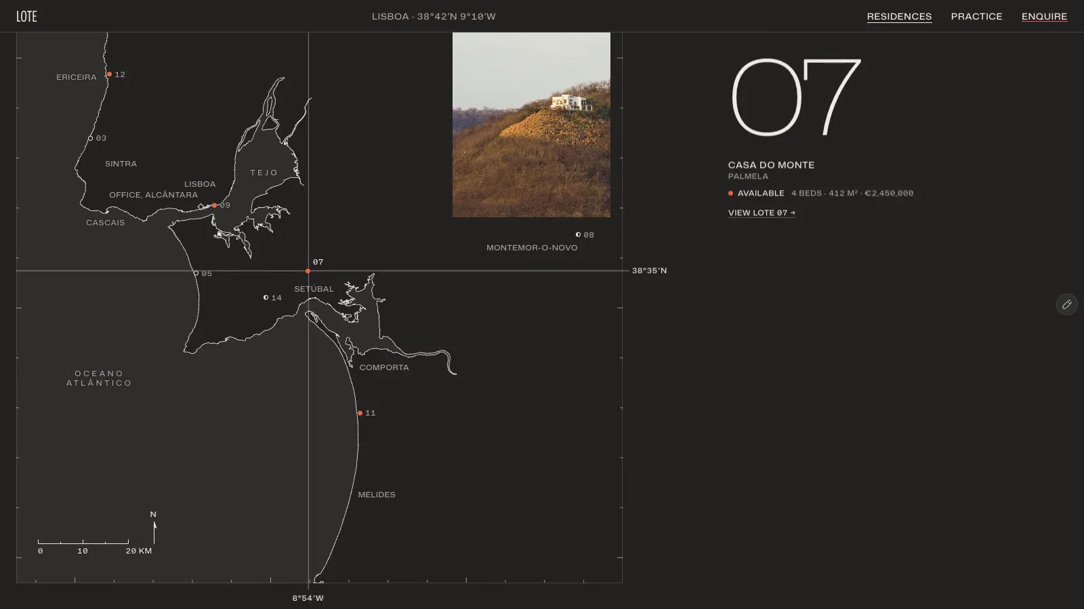Screen dimensions: 1084x609
Task: Select map marker 11 below Comporta
Action: (360, 413)
